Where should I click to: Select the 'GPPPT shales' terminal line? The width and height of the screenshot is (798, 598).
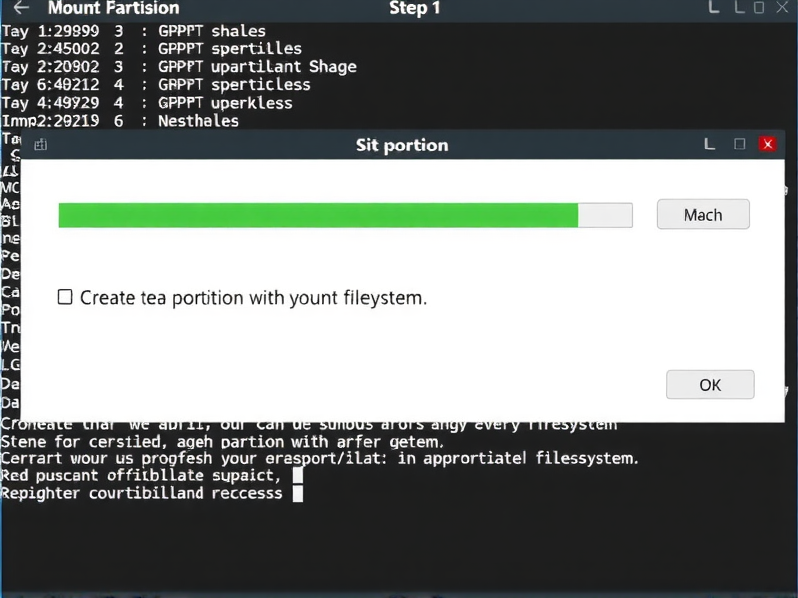(211, 30)
